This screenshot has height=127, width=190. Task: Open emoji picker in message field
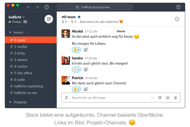[x=168, y=98]
